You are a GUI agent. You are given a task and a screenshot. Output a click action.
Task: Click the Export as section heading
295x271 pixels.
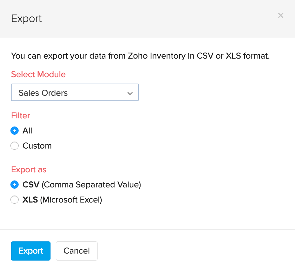pos(28,169)
